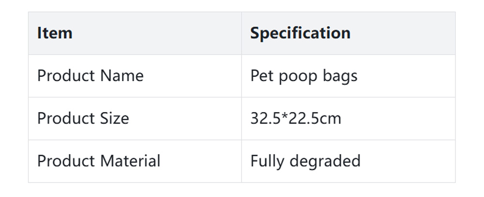
Task: Click the word "degraded" in the table
Action: 325,161
